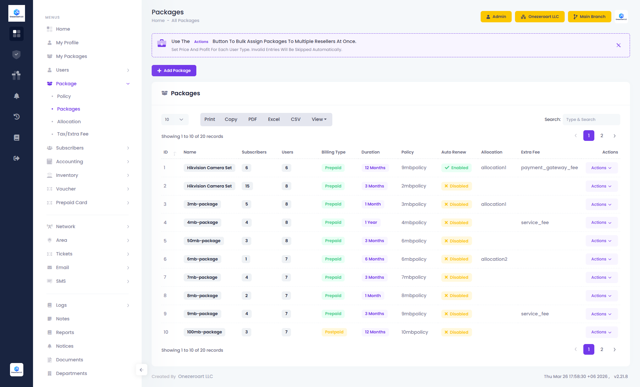Click the Main Branch button

click(x=589, y=17)
